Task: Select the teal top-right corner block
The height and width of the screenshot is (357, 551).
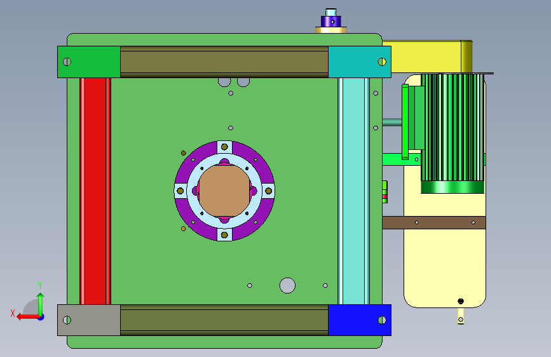Action: [360, 62]
